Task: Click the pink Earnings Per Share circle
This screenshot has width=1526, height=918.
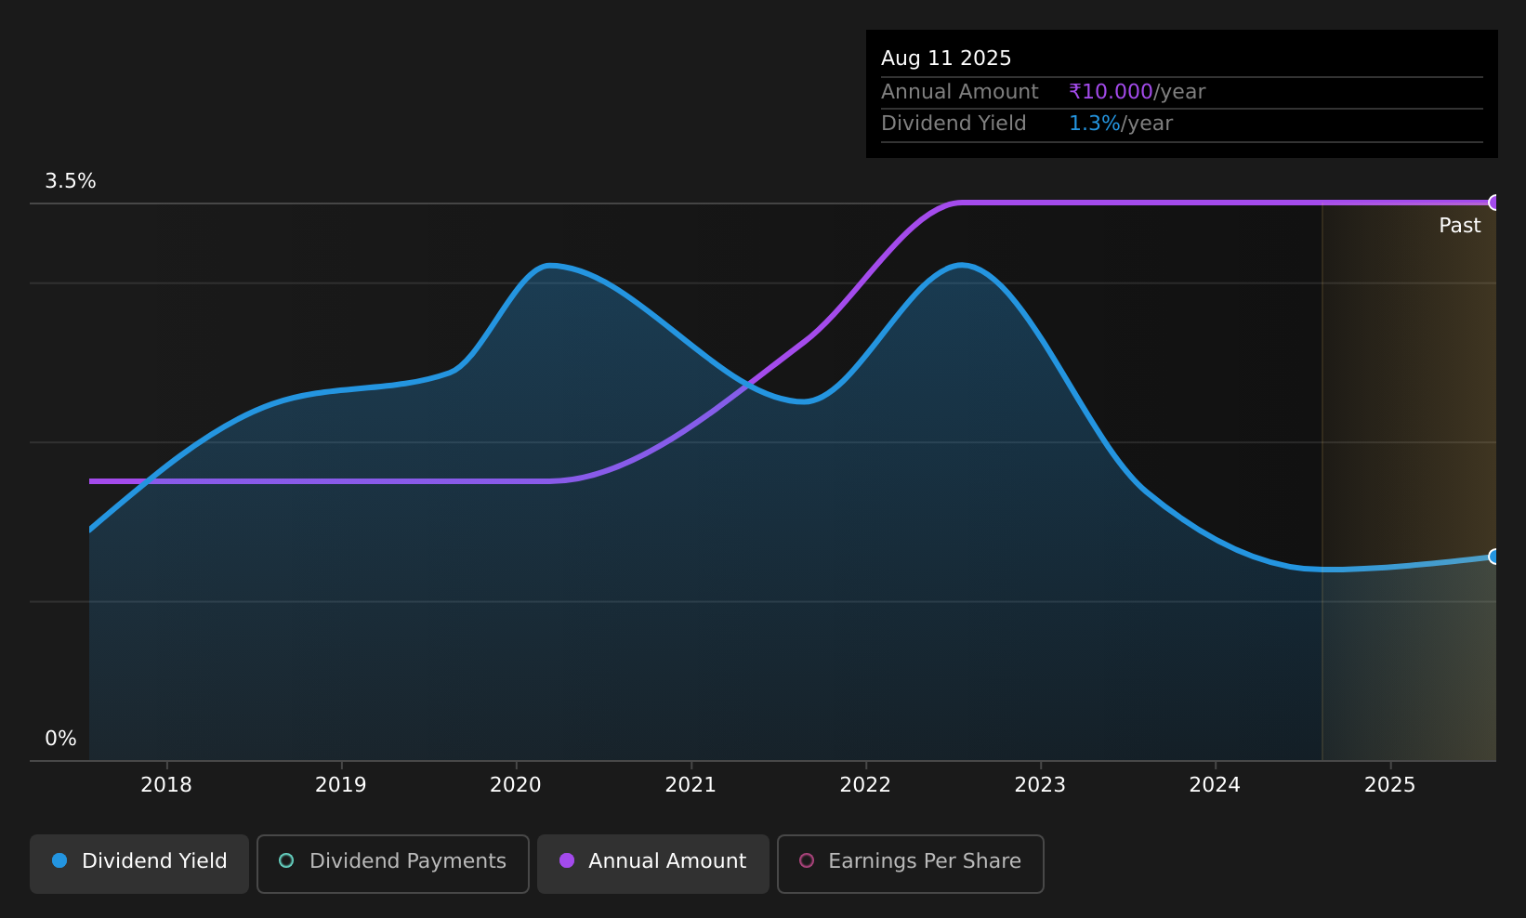Action: [807, 860]
